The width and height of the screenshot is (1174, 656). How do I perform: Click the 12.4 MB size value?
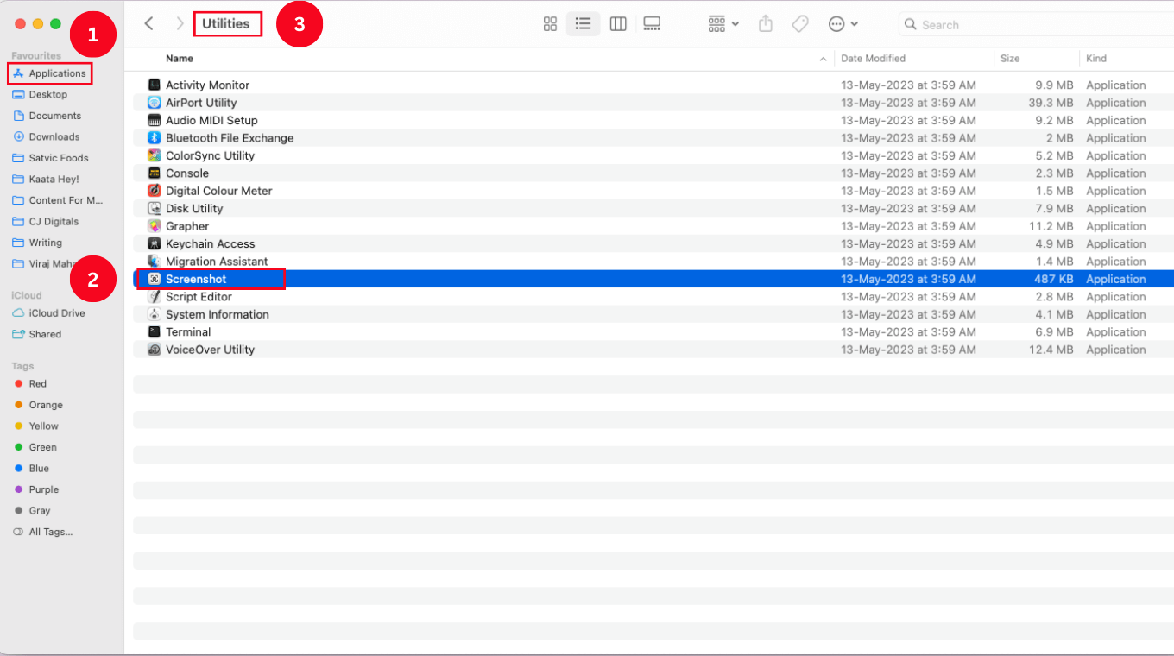(1051, 350)
